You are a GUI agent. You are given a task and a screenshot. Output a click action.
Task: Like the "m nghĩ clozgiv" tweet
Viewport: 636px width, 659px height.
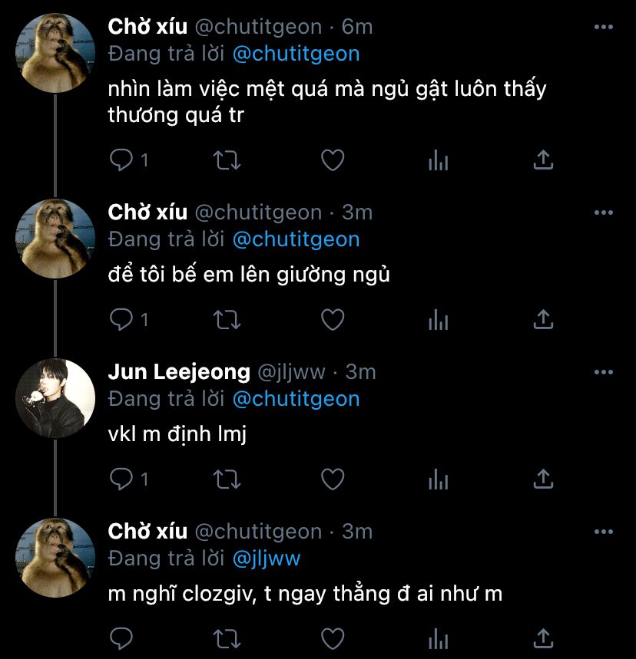click(x=333, y=639)
